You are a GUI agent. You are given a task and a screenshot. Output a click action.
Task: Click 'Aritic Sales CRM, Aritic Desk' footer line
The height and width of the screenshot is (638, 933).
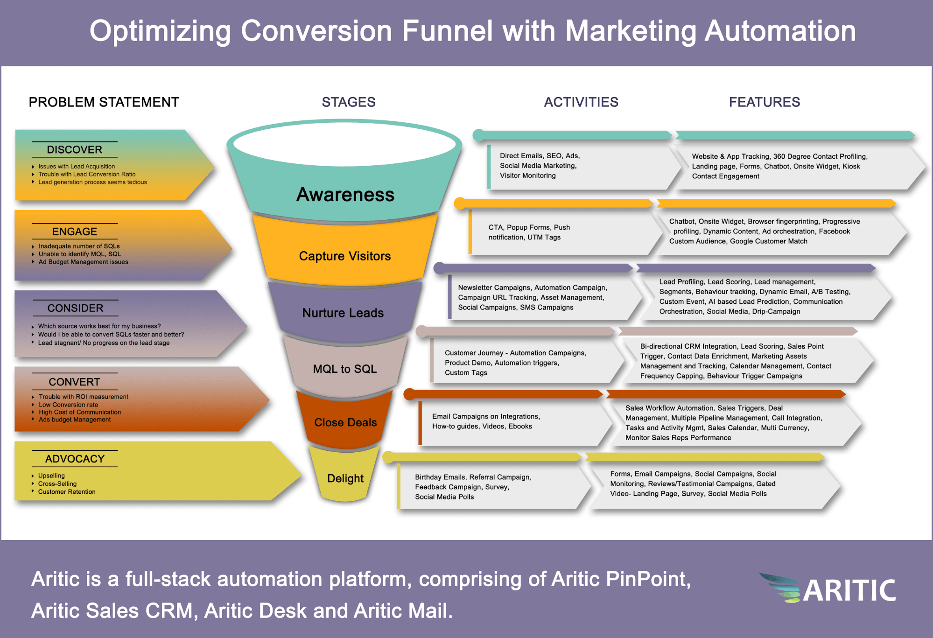click(242, 610)
